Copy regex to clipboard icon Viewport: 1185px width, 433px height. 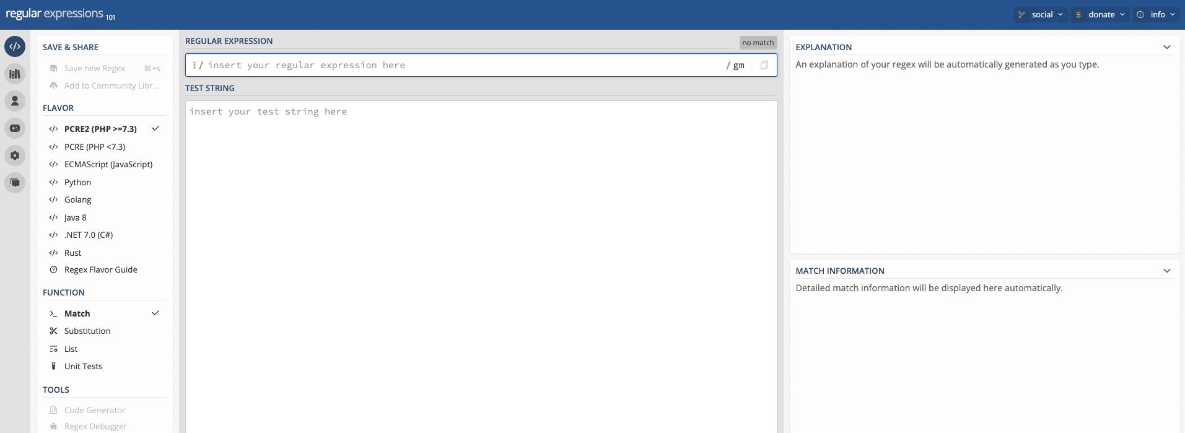pos(764,65)
